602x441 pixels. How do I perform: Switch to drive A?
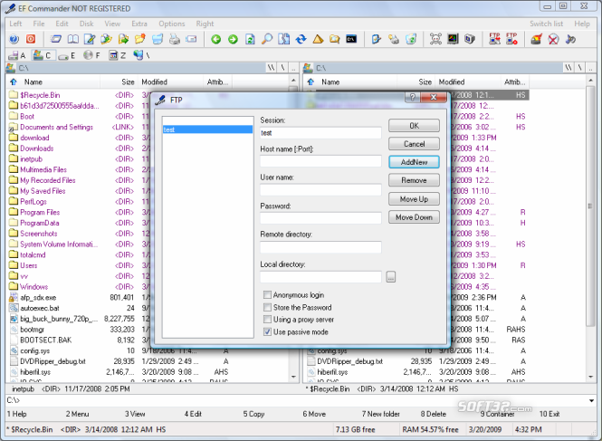[x=17, y=56]
